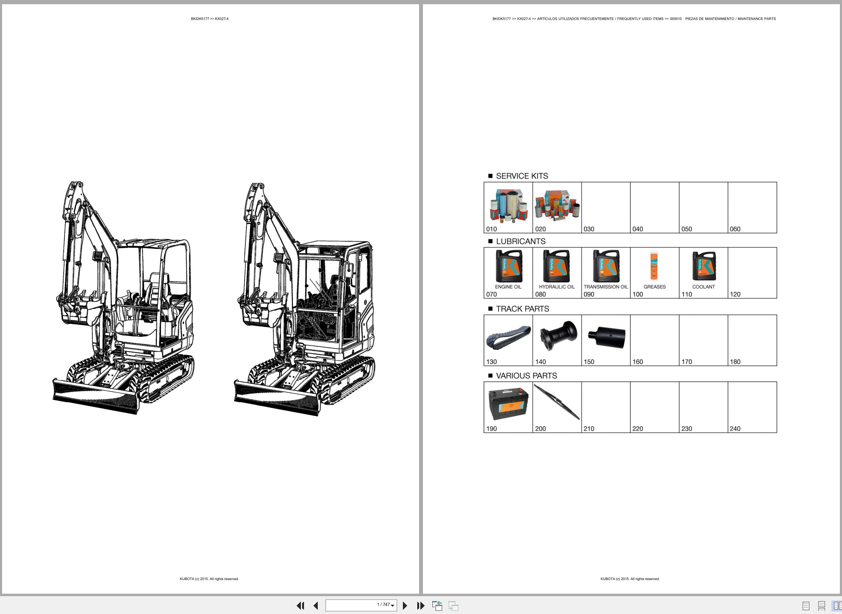Open rubber track part 130
The width and height of the screenshot is (842, 614).
pos(508,341)
